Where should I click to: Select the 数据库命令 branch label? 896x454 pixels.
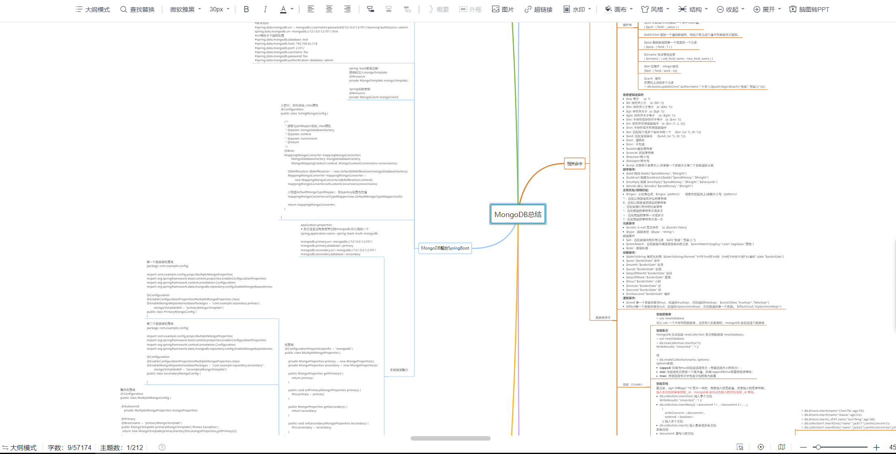[603, 318]
